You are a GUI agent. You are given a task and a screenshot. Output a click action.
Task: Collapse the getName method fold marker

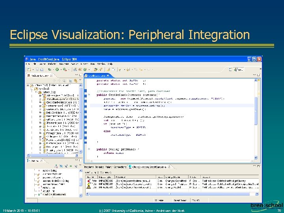click(89, 149)
